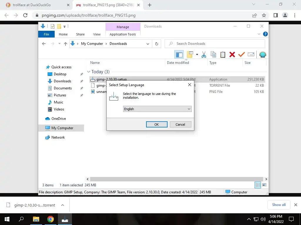The image size is (301, 225).
Task: Click the shell globe icon in toolbar
Action: coord(262,54)
